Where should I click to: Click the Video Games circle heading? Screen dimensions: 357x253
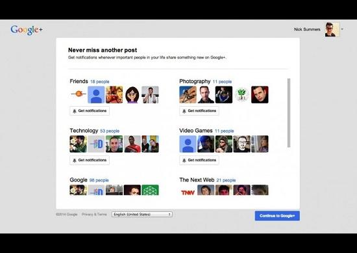pyautogui.click(x=196, y=131)
